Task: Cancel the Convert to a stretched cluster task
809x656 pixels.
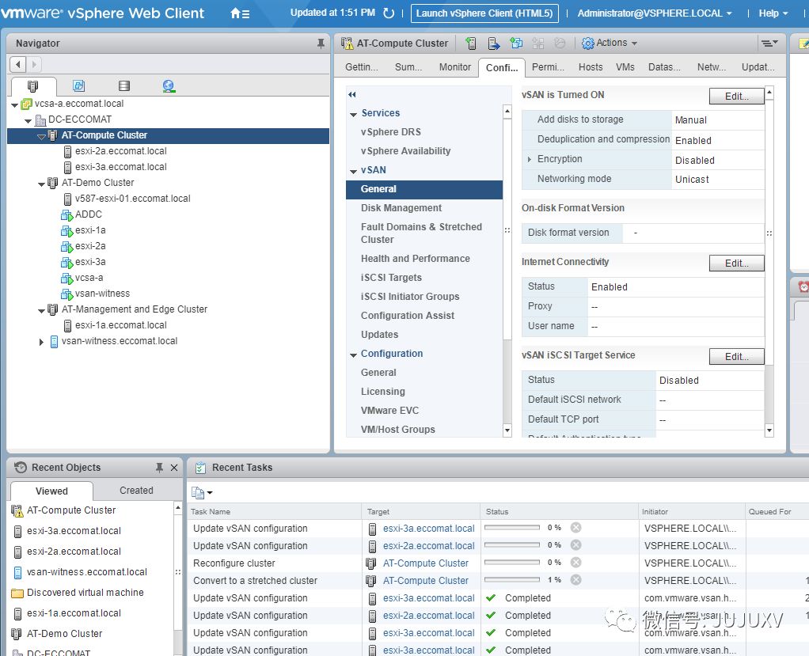Action: tap(575, 580)
